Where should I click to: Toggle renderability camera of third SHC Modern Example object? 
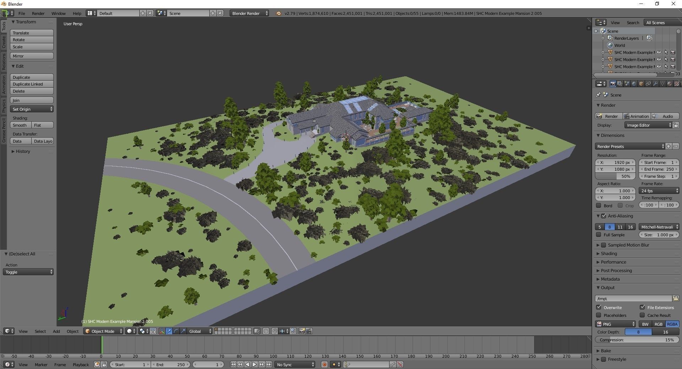point(673,66)
